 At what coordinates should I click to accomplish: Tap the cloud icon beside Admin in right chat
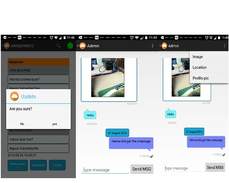click(x=164, y=46)
